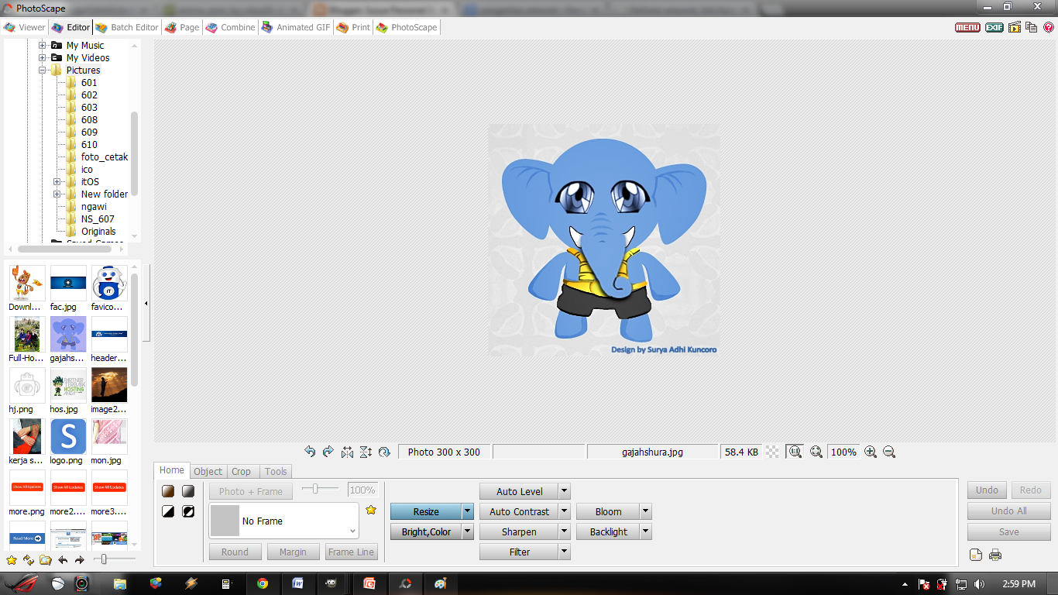Click the Undo All button
Viewport: 1058px width, 595px height.
coord(1008,511)
